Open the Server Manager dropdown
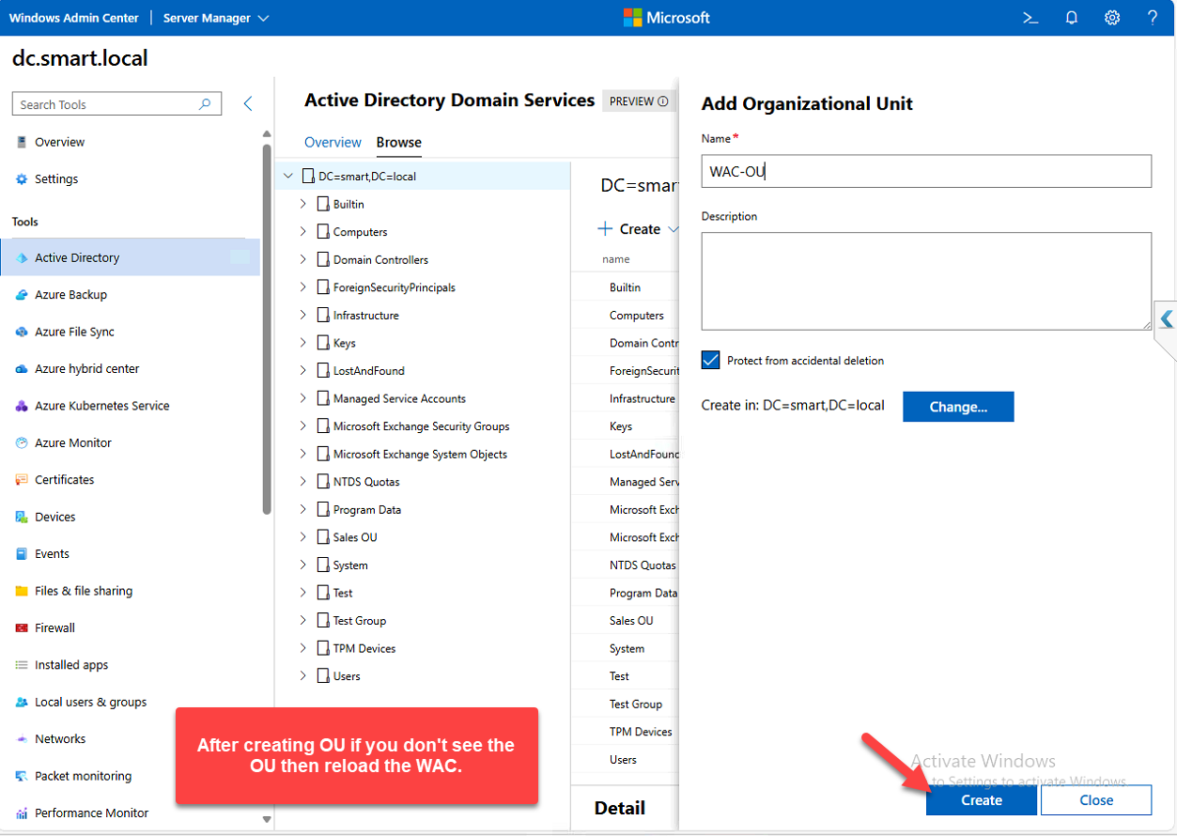Image resolution: width=1177 pixels, height=836 pixels. tap(216, 18)
